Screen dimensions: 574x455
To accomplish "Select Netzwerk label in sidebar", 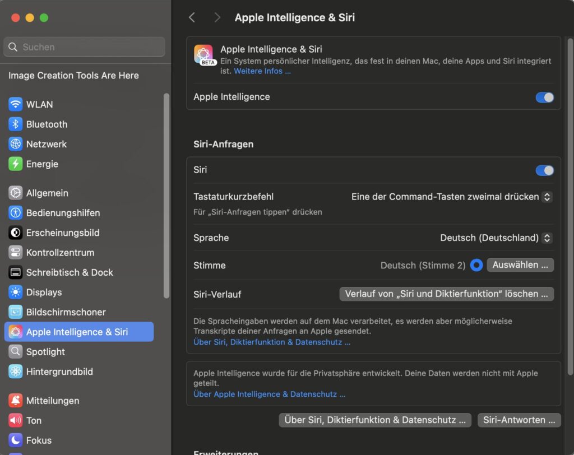I will 47,144.
